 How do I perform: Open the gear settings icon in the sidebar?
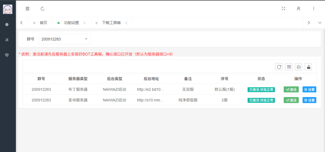pyautogui.click(x=7, y=24)
